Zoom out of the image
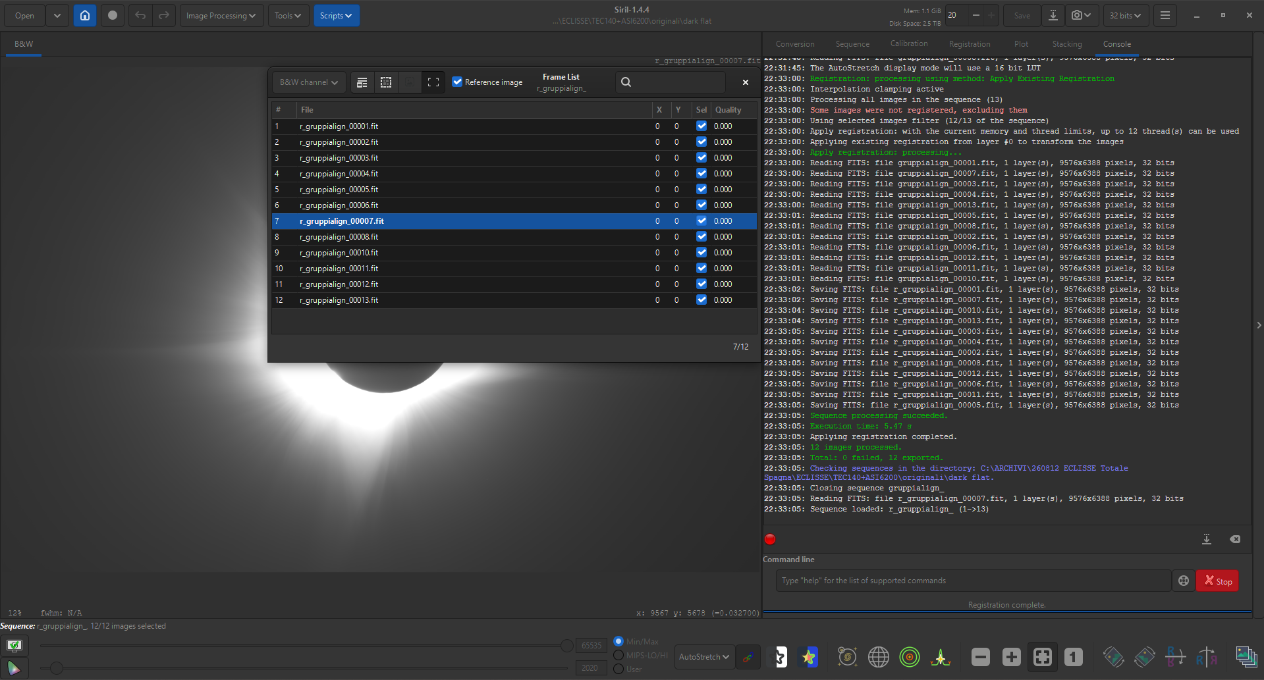The height and width of the screenshot is (680, 1264). pyautogui.click(x=981, y=656)
